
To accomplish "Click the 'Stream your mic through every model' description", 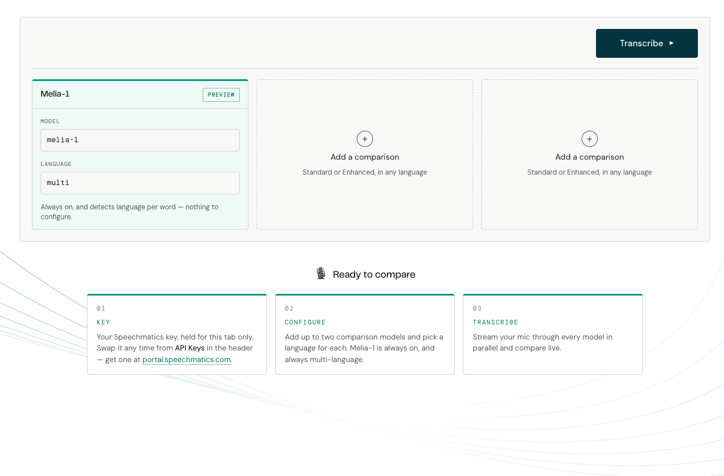I will click(543, 342).
